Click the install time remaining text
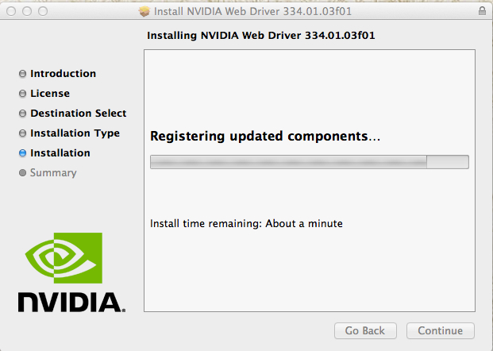 point(246,224)
